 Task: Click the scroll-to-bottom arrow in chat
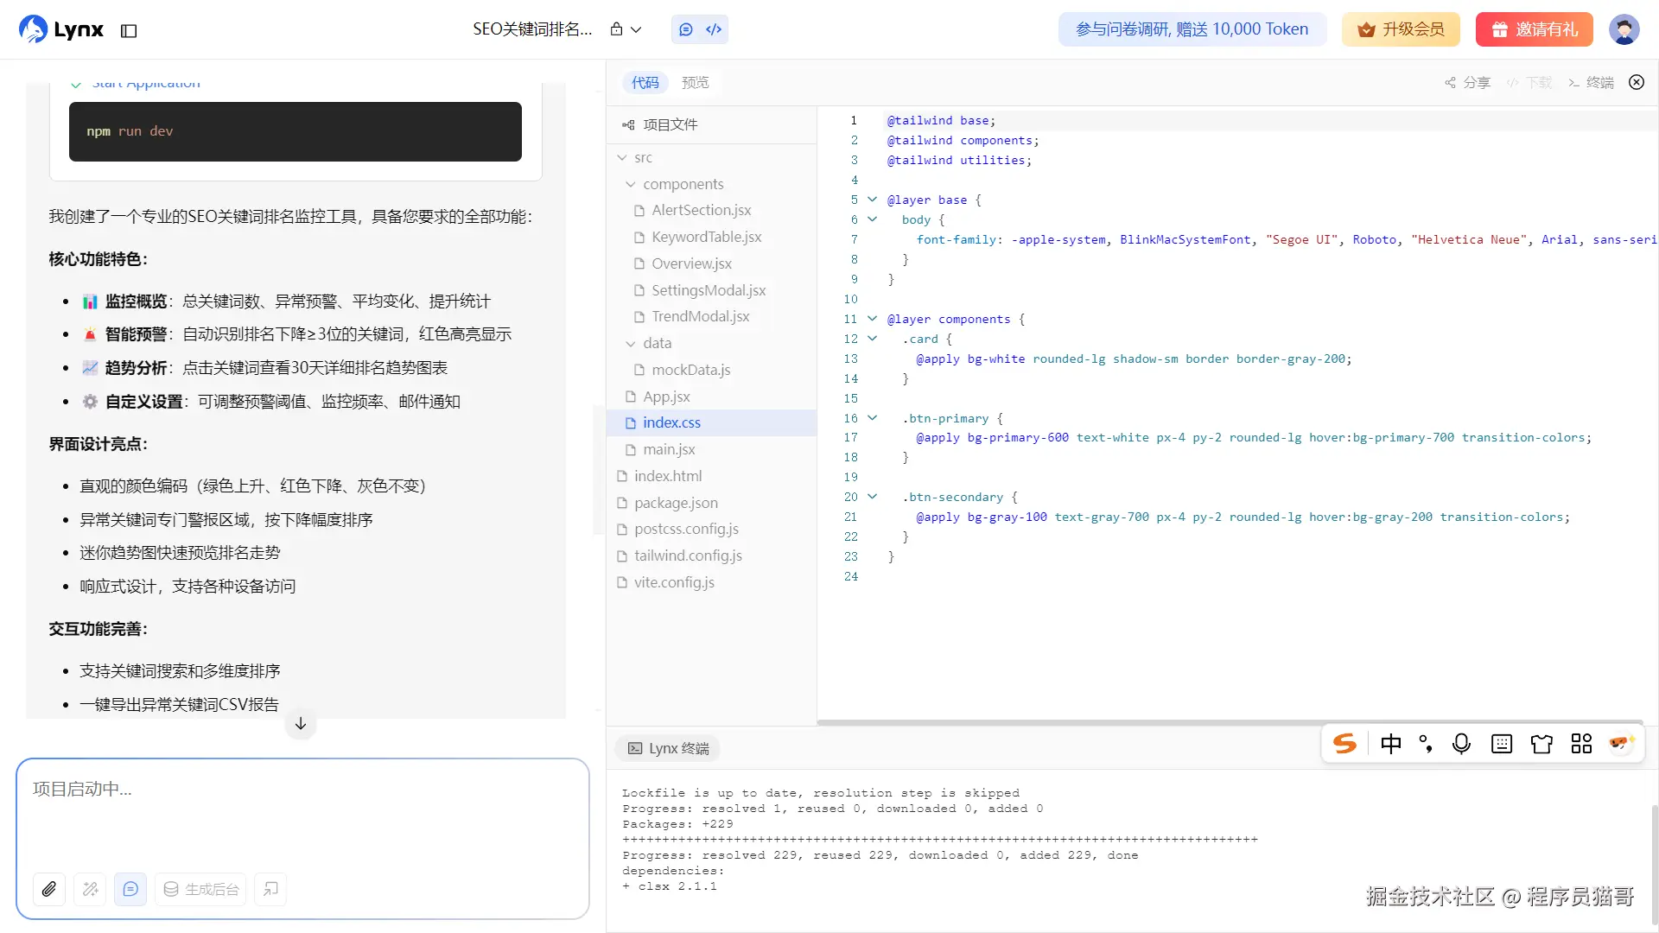(301, 724)
